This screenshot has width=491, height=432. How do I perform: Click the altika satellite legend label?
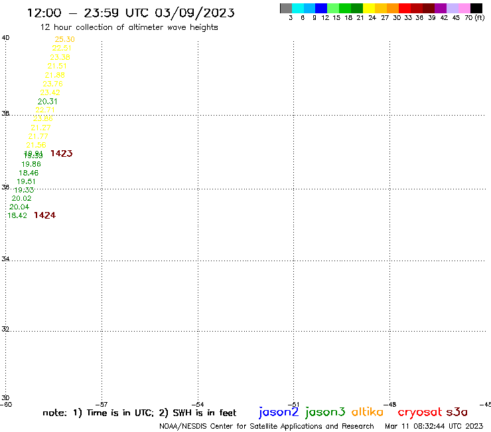[x=367, y=411]
